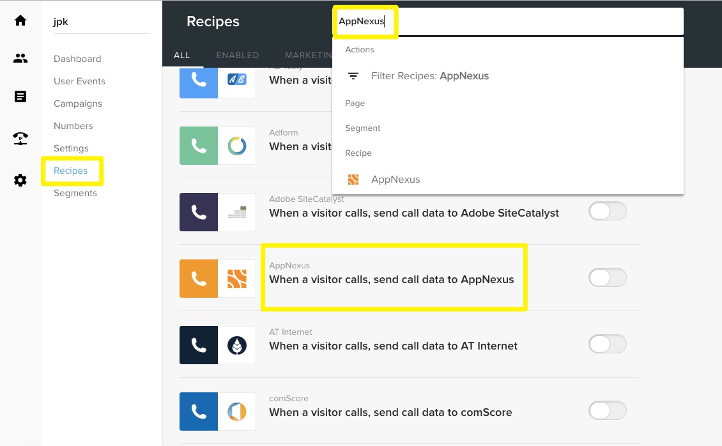
Task: Open Dashboard in the sidebar
Action: (x=77, y=59)
